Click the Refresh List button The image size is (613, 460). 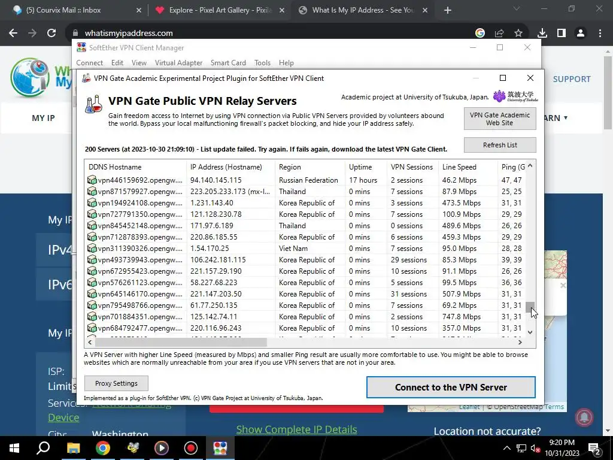(x=500, y=145)
